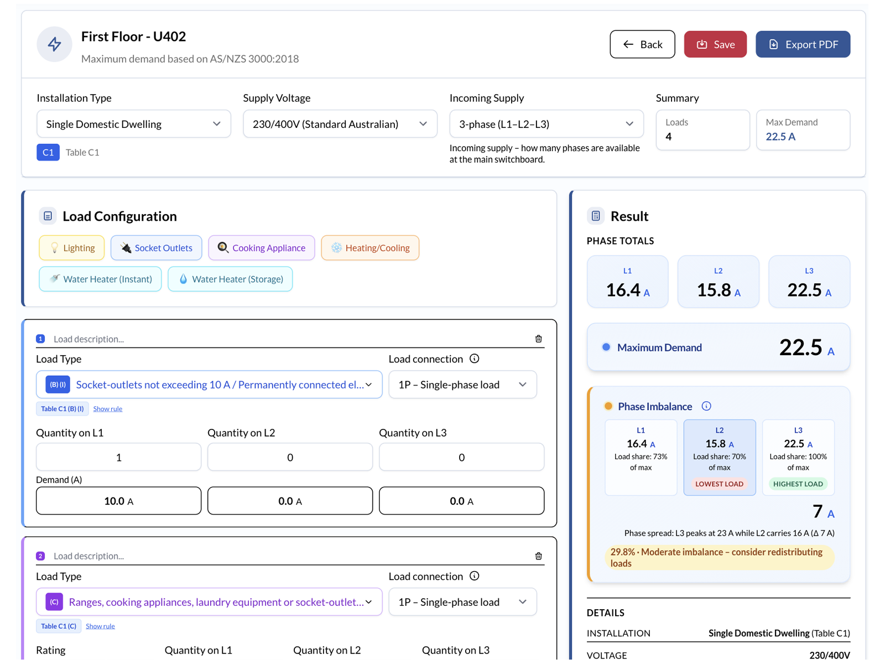Toggle the Heating/Cooling load category chip
This screenshot has width=885, height=664.
tap(369, 248)
